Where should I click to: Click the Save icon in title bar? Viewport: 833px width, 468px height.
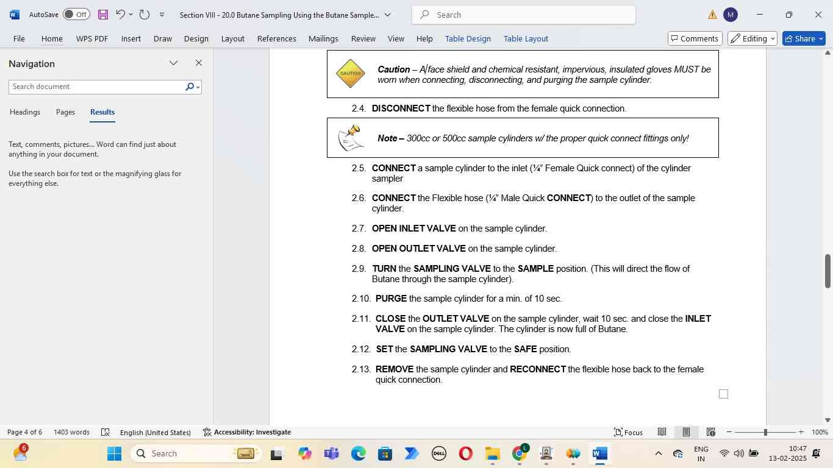pos(102,15)
